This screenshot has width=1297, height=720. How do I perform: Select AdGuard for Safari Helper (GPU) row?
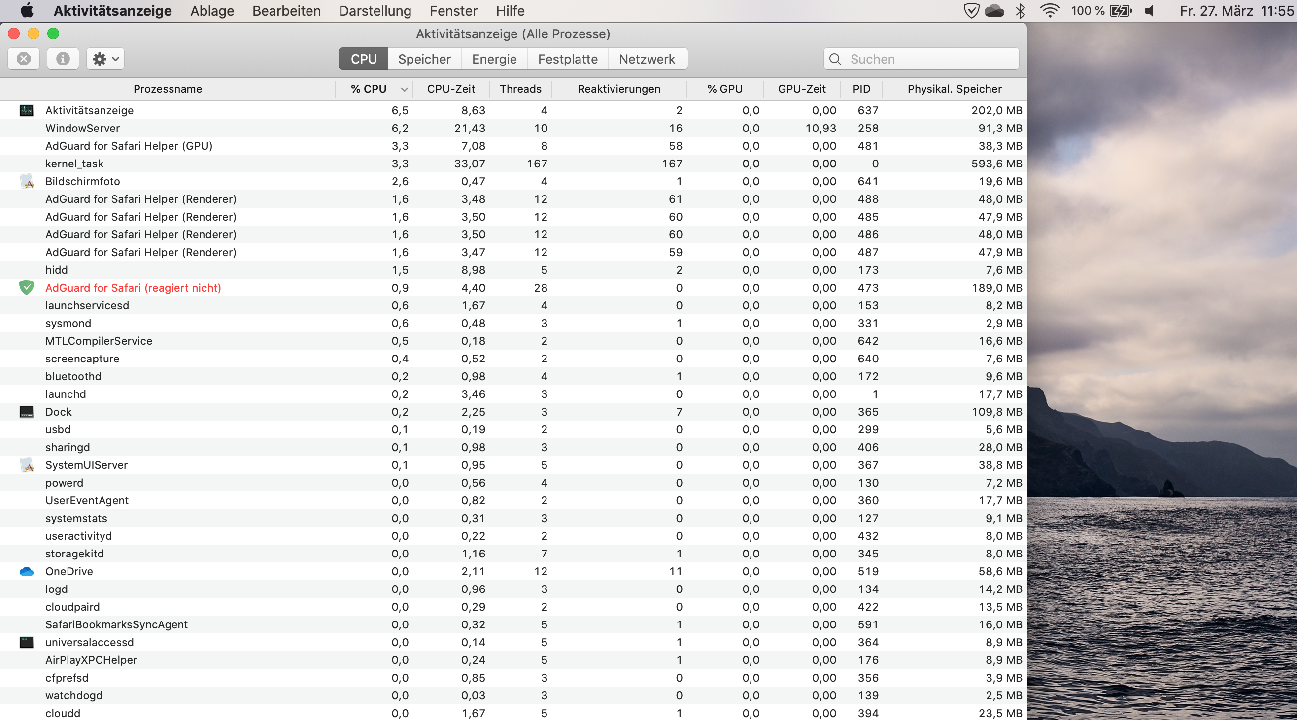pyautogui.click(x=513, y=146)
